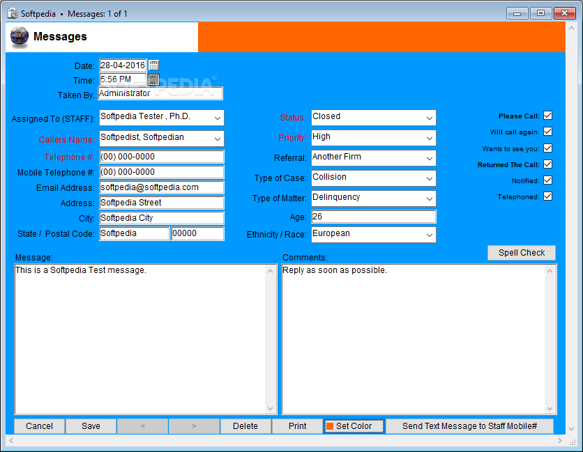Expand the Ethnicity / Race dropdown
This screenshot has height=452, width=583.
tap(429, 235)
